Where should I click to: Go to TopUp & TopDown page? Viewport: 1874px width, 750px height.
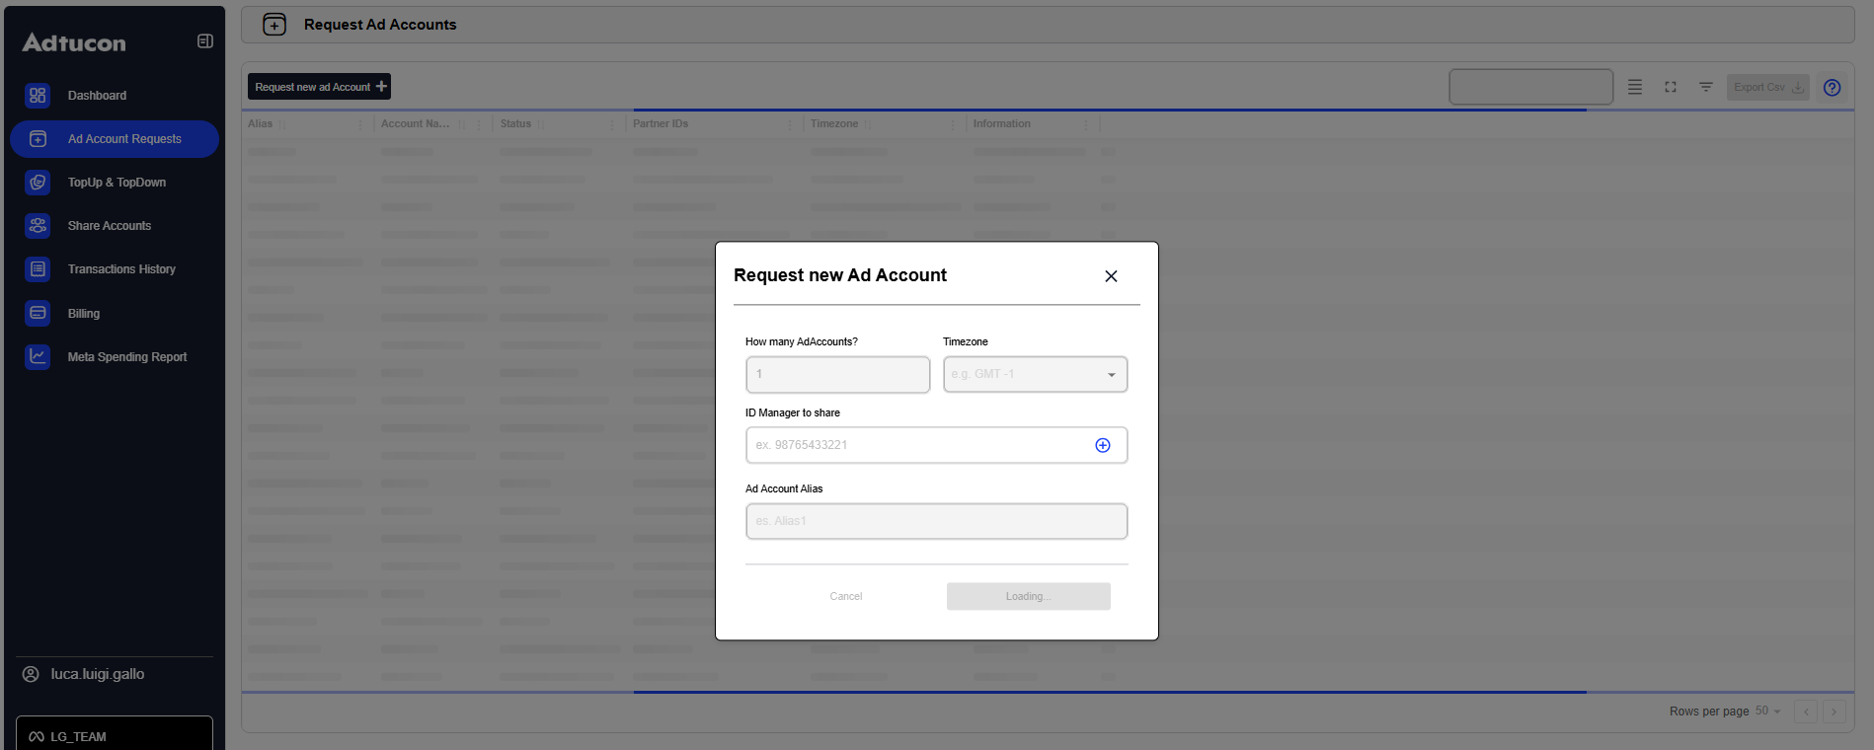(x=117, y=183)
